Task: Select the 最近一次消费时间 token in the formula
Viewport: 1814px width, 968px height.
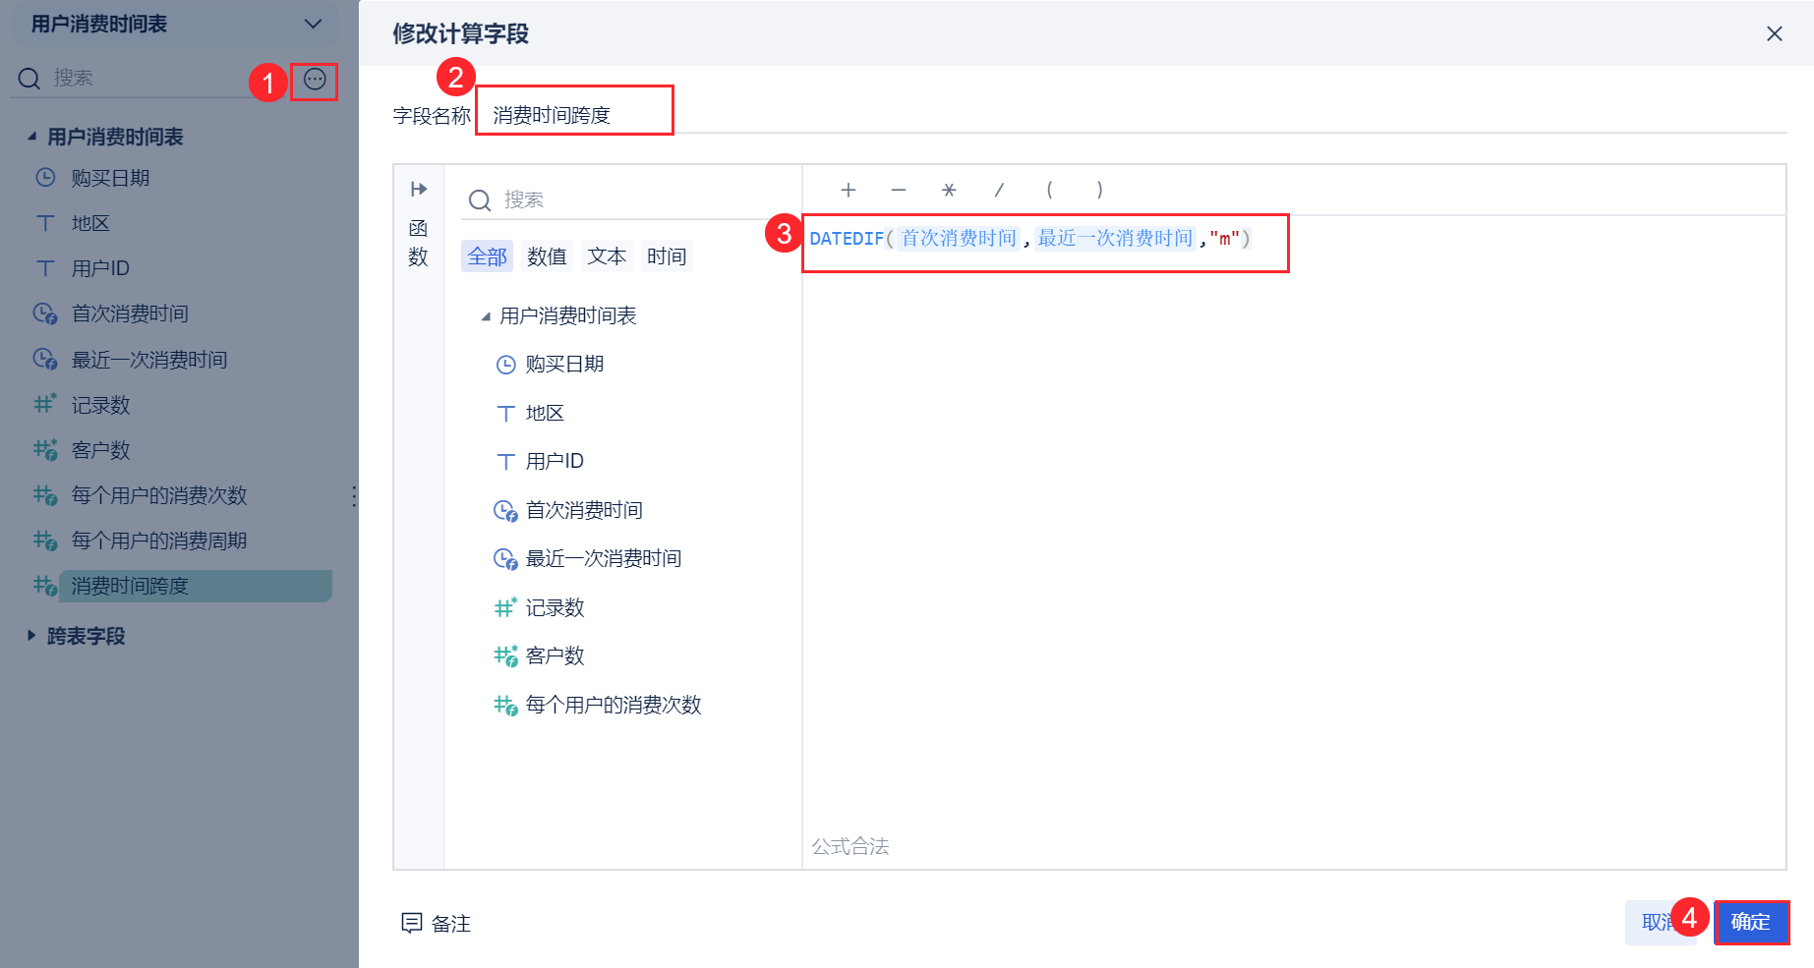Action: tap(1115, 239)
